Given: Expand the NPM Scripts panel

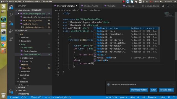Looking at the screenshot, I should pyautogui.click(x=33, y=94).
